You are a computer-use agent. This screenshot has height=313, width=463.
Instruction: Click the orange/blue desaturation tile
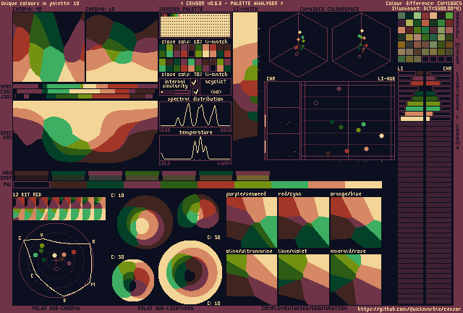(355, 222)
